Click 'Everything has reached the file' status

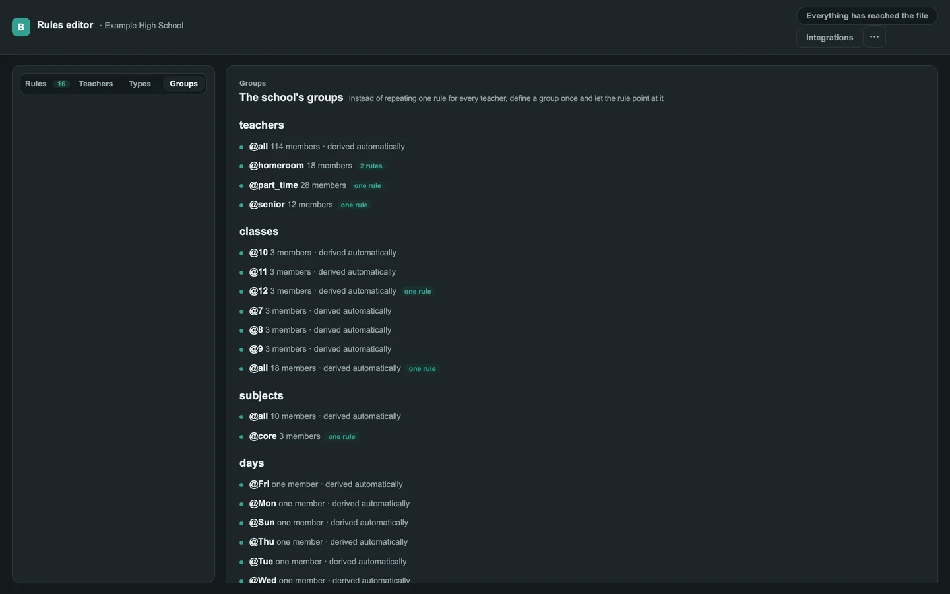coord(867,16)
